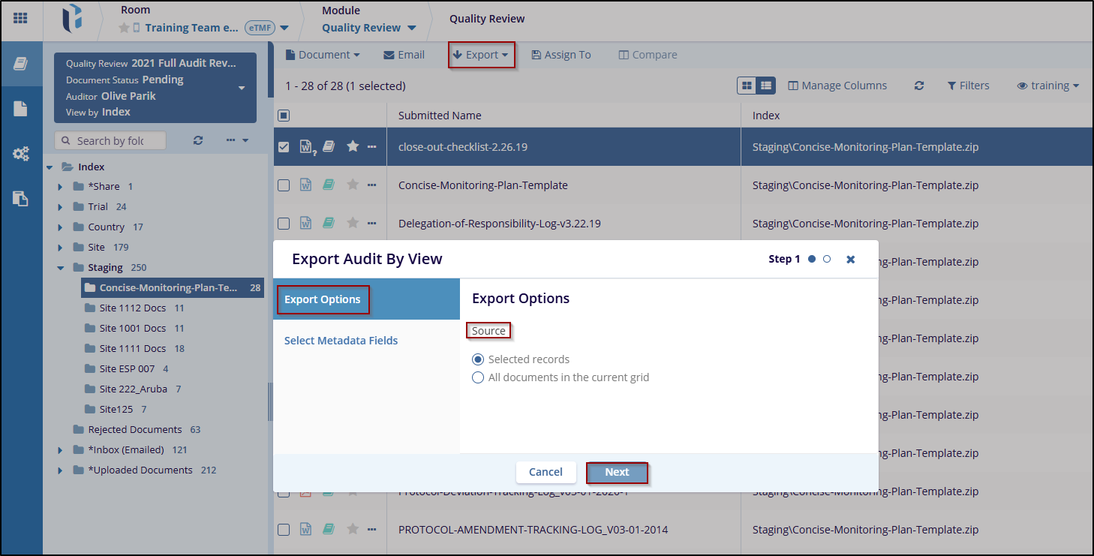Tick the Concise-Monitoring-Plan-Template row checkbox
1094x556 pixels.
(x=284, y=185)
